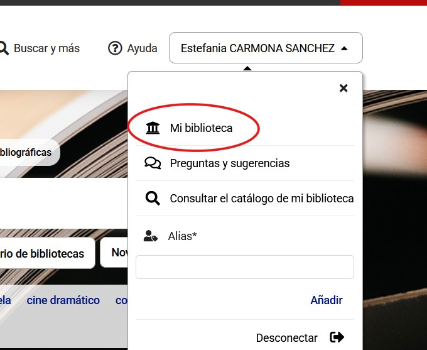
Task: Open the Estefania CARMONA SANCHEZ account dropdown
Action: pyautogui.click(x=257, y=48)
